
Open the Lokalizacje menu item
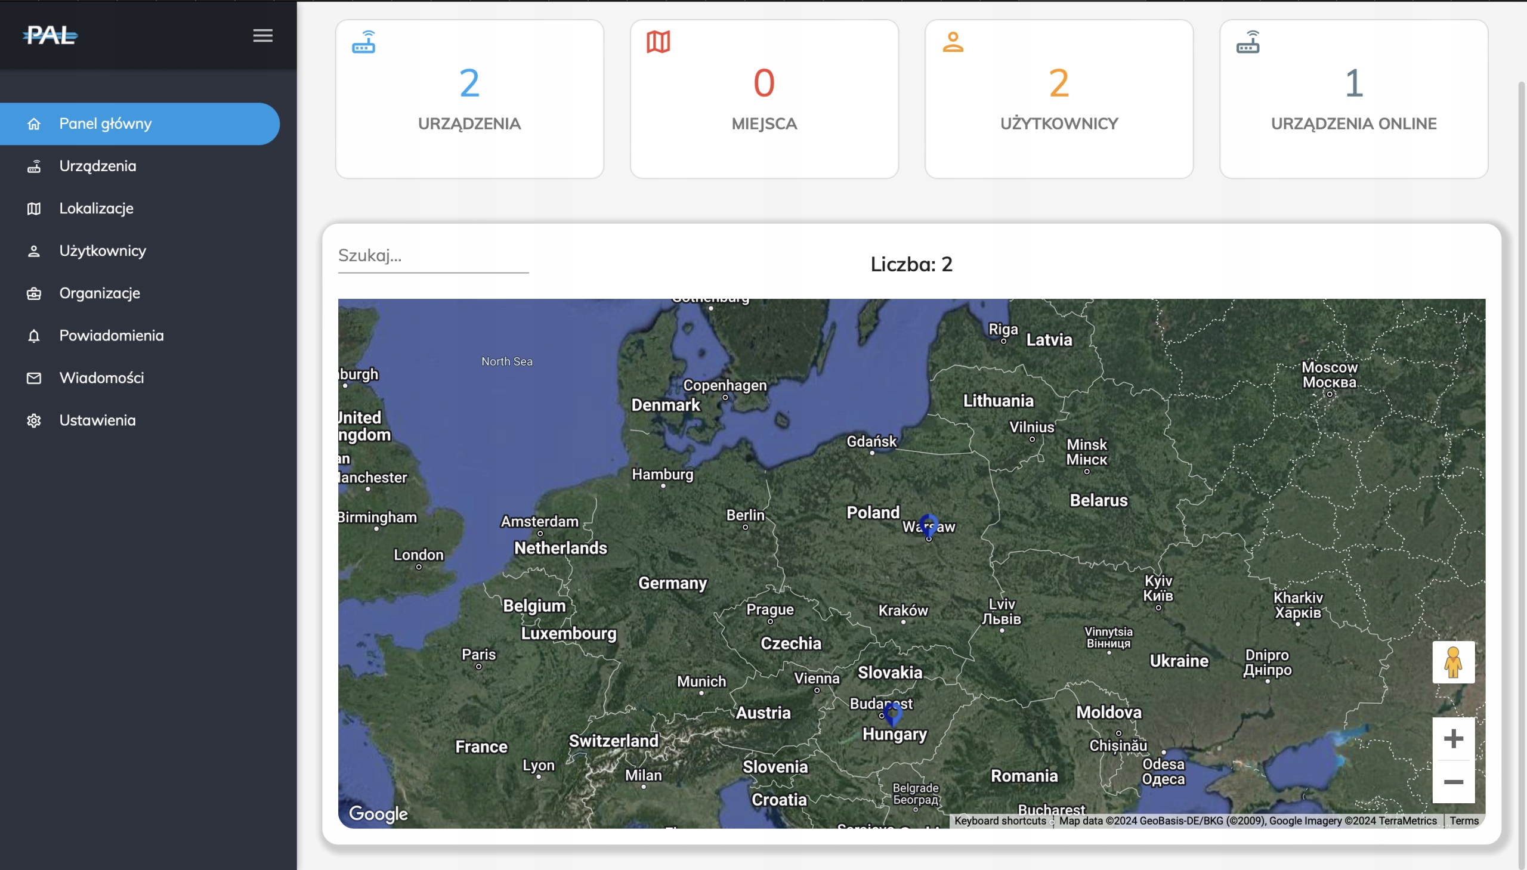point(96,209)
